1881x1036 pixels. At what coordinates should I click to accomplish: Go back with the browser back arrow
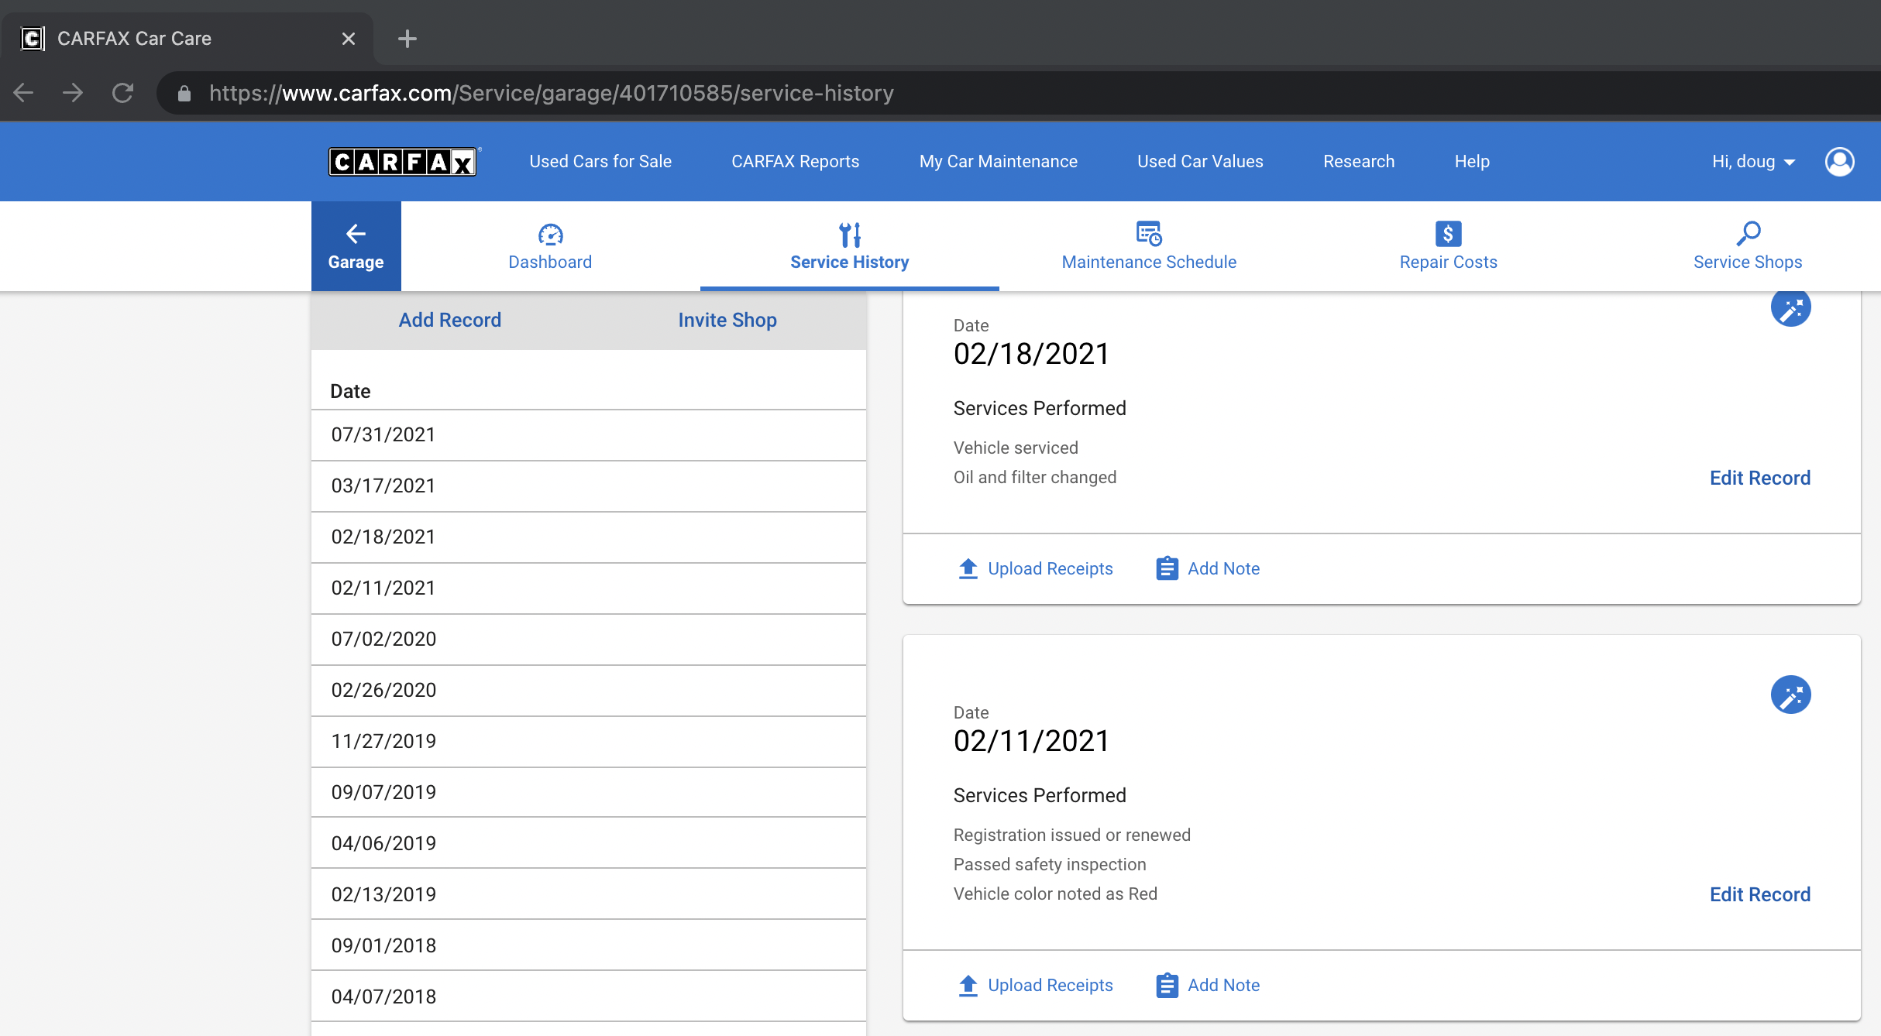point(23,93)
